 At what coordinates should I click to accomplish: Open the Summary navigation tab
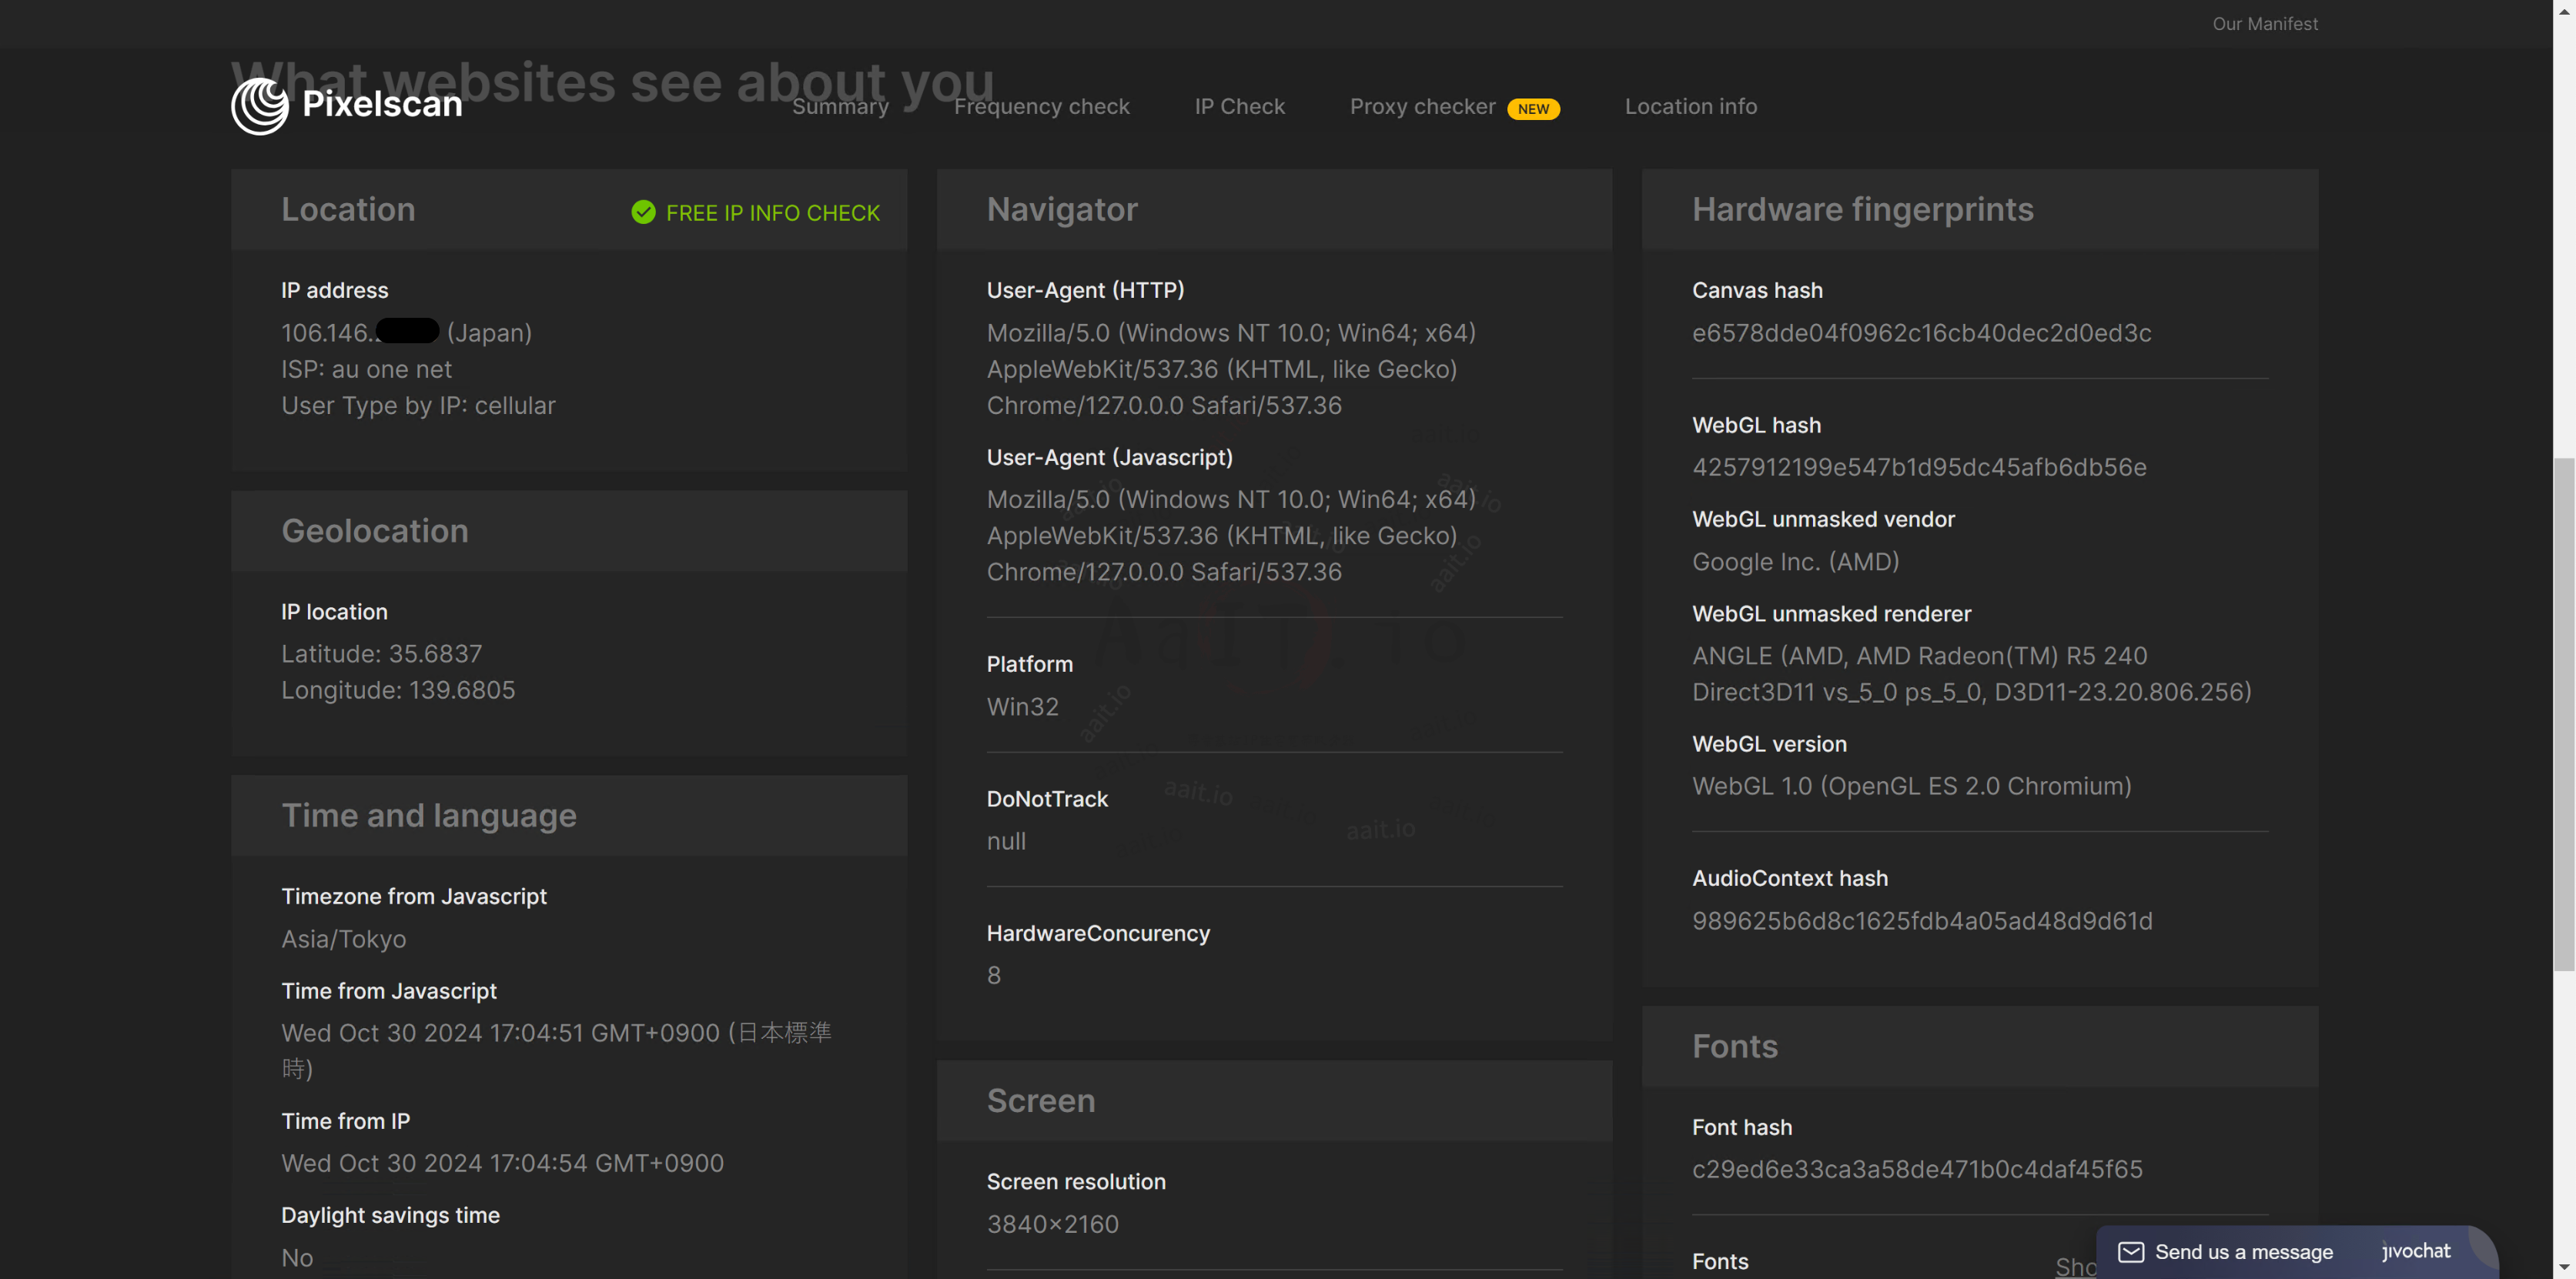[839, 105]
